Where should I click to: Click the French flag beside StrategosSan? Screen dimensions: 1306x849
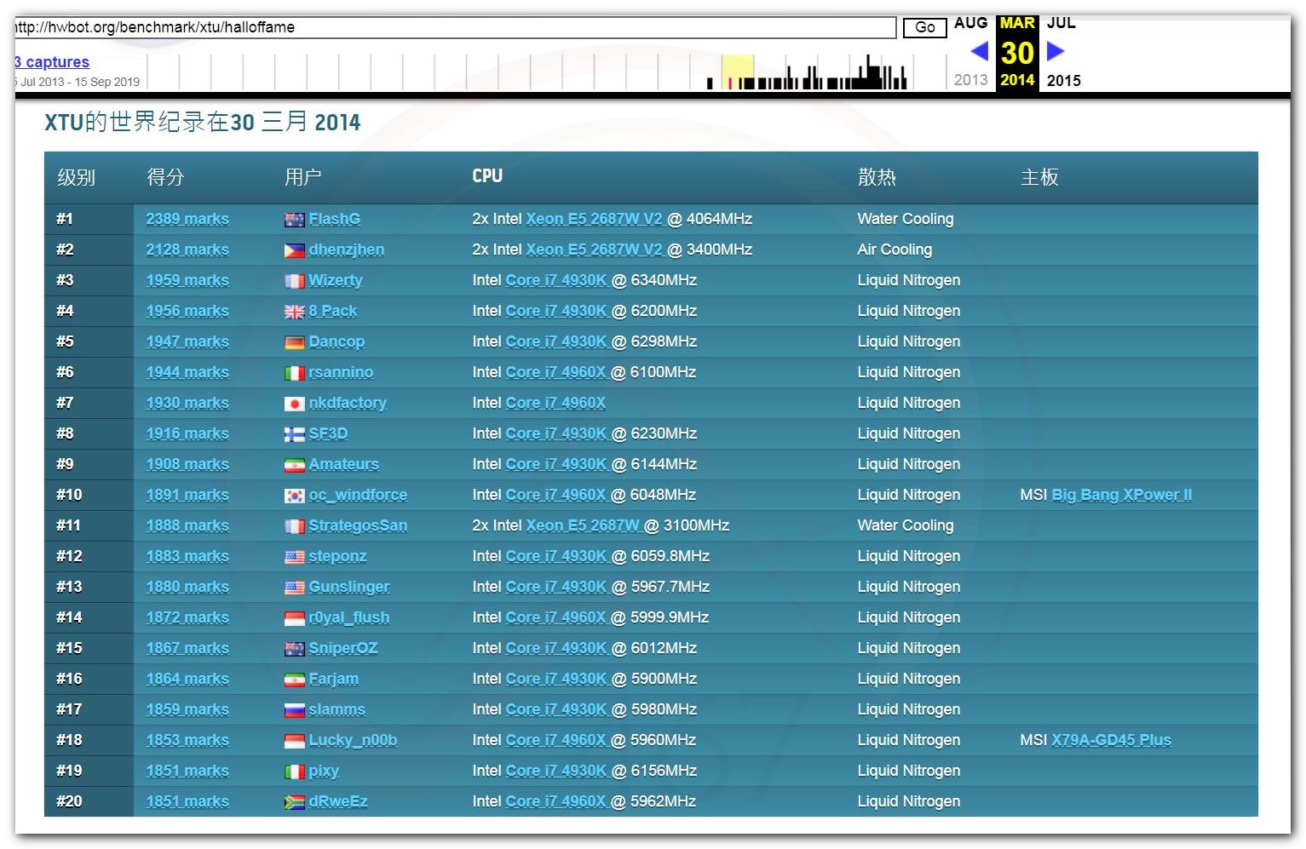(x=294, y=526)
